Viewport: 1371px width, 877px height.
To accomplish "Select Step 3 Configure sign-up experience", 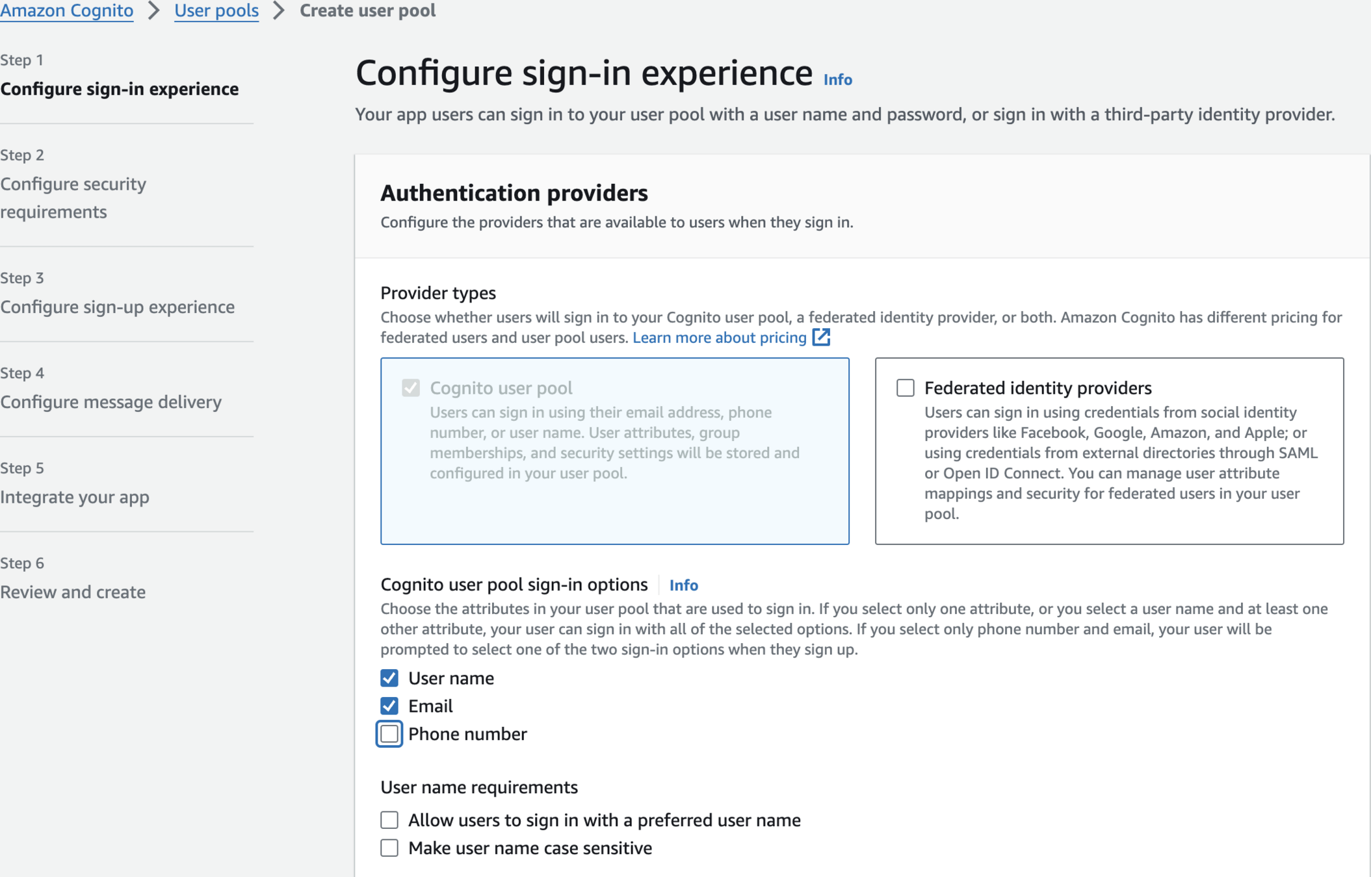I will 117,307.
